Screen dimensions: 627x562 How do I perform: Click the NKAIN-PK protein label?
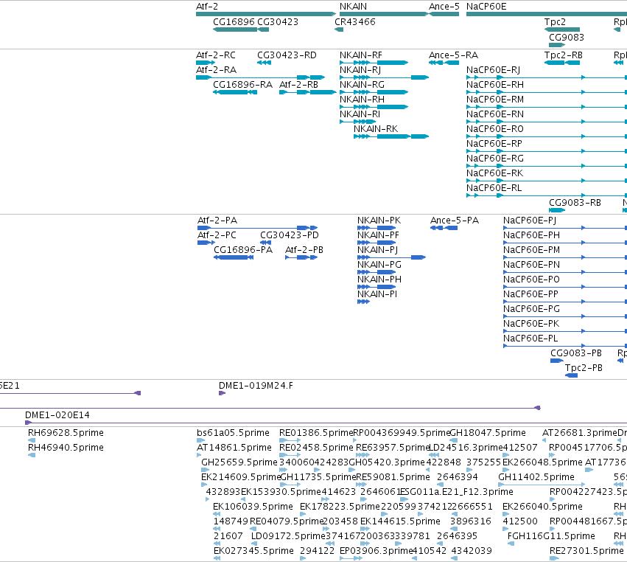(x=379, y=221)
